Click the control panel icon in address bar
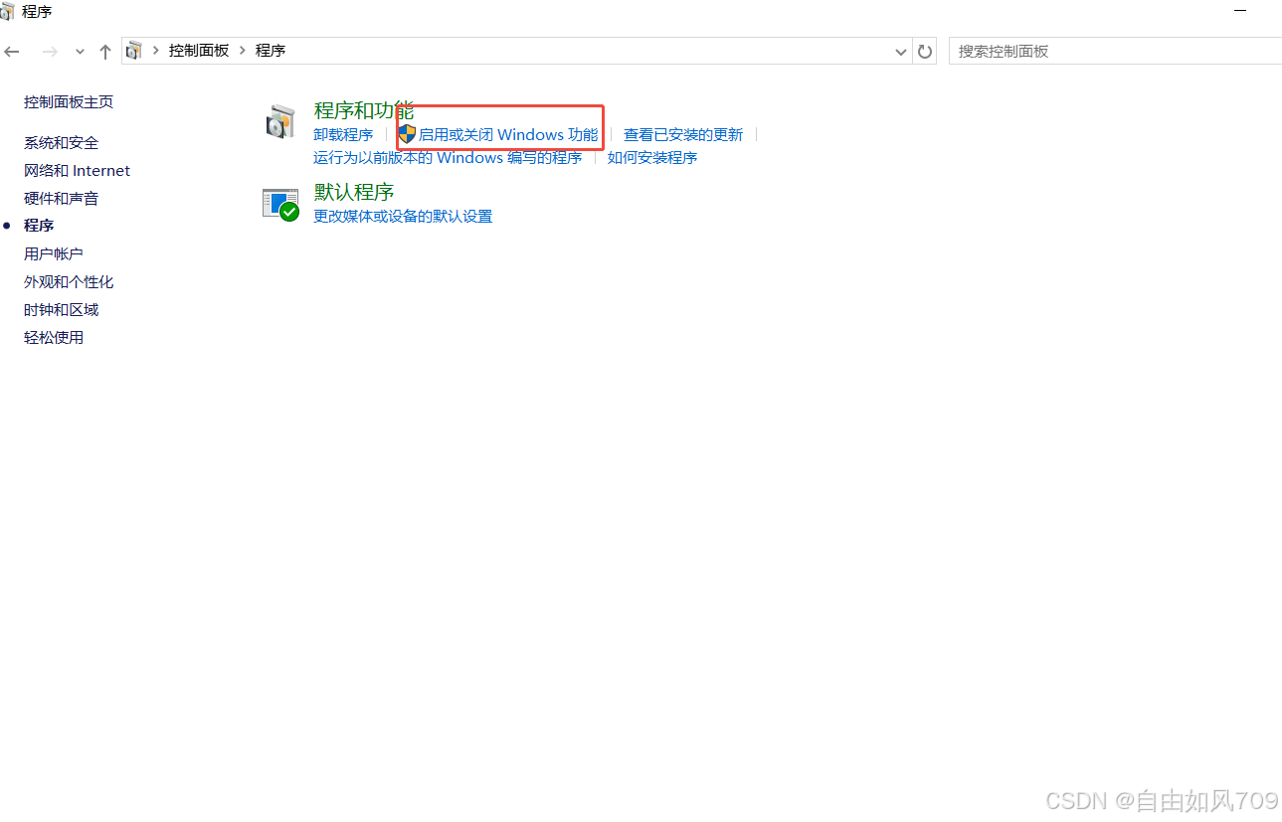 134,50
